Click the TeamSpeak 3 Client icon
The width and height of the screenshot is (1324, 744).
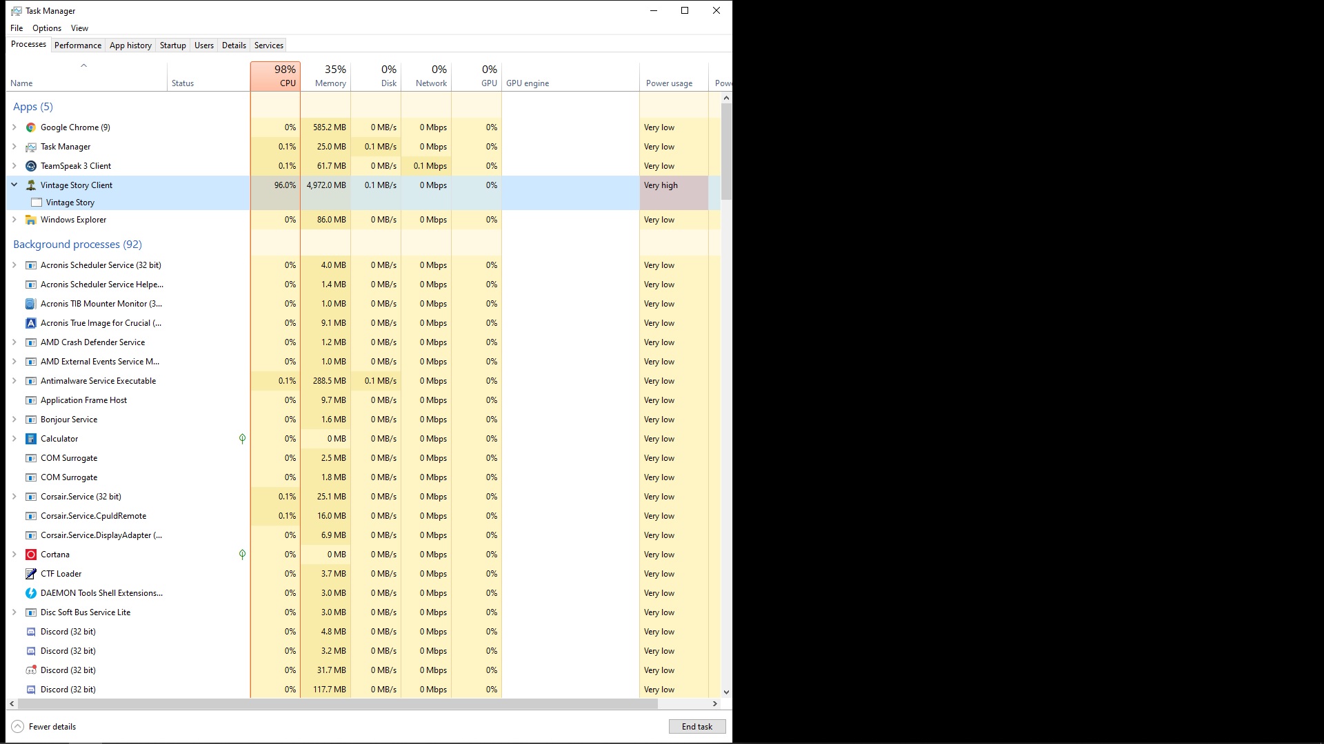31,166
